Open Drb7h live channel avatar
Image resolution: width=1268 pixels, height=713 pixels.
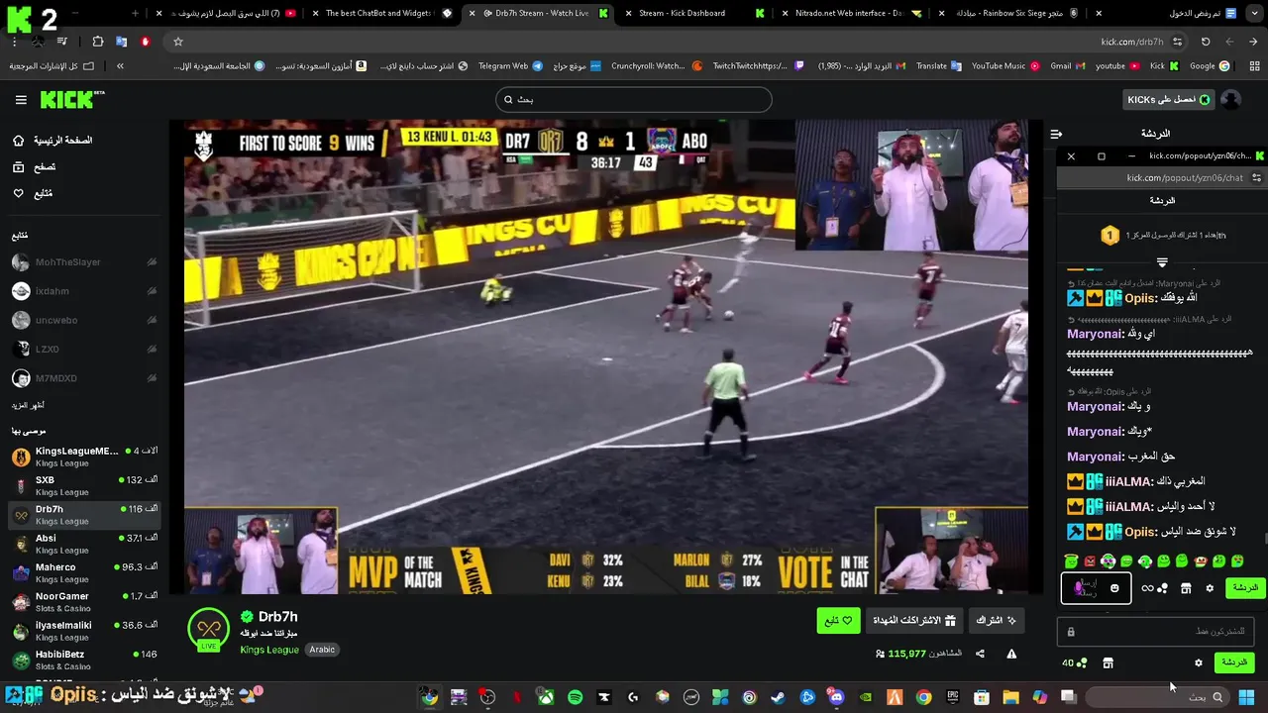coord(209,630)
